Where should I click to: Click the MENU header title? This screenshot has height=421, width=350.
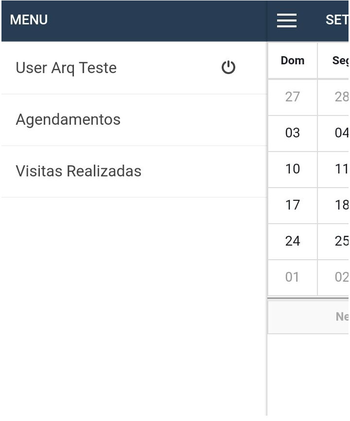coord(29,20)
